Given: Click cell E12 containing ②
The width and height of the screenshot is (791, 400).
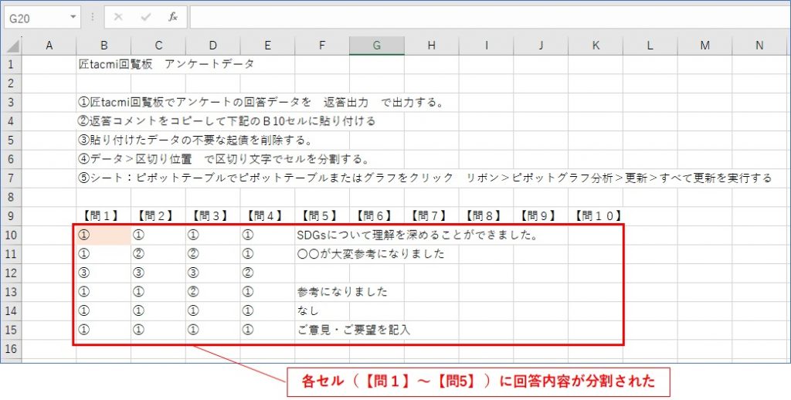Looking at the screenshot, I should click(267, 273).
